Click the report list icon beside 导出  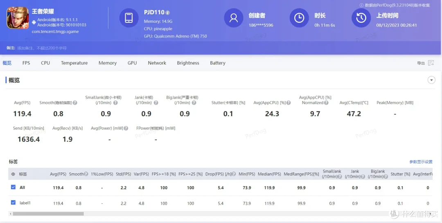coord(431,63)
